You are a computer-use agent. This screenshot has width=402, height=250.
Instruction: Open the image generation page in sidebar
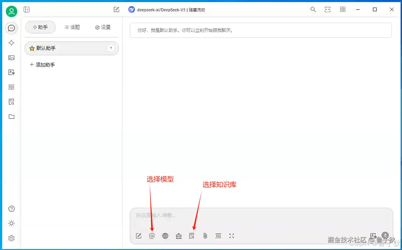coord(11,58)
